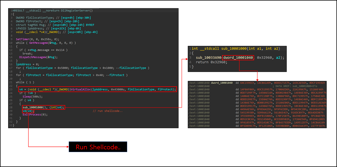Image resolution: width=337 pixels, height=167 pixels.
Task: Click the ExitProcess(0) call
Action: click(x=35, y=114)
